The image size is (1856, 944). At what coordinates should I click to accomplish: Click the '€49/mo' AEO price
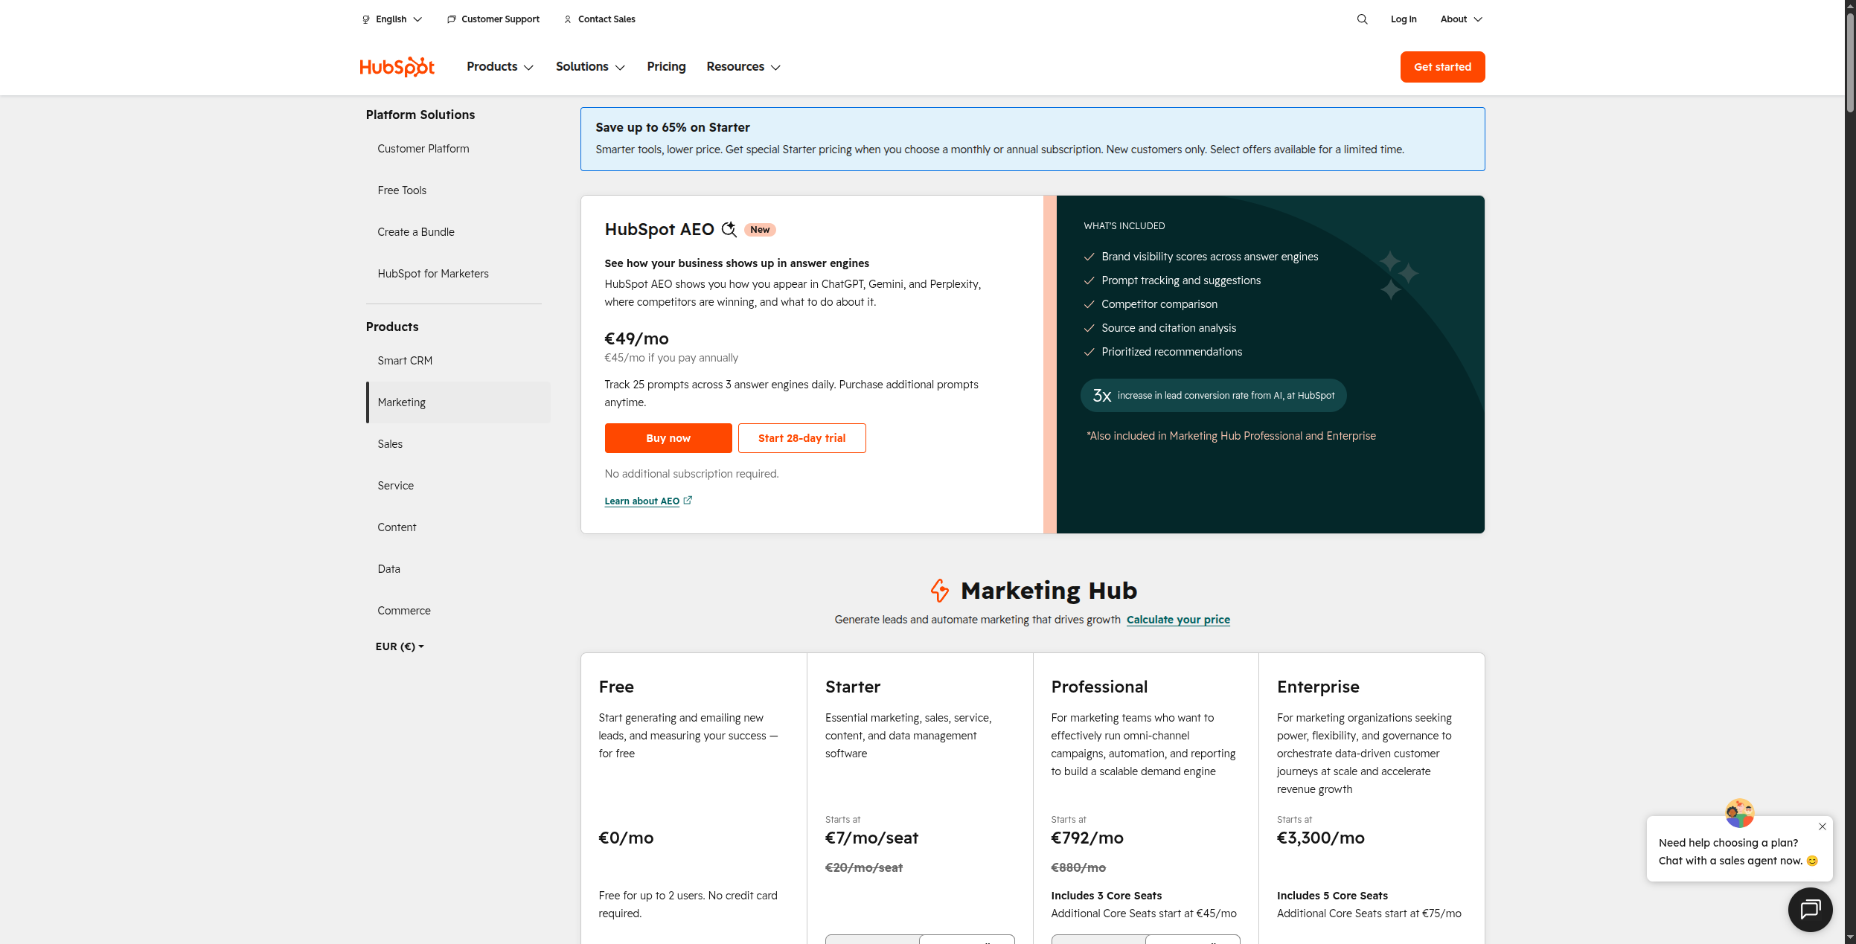click(636, 338)
